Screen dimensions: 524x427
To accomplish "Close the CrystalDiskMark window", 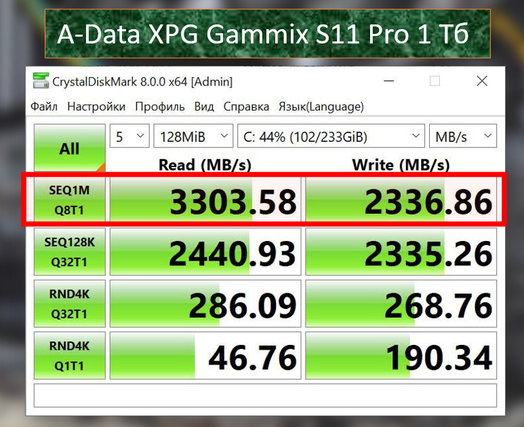I will pos(482,81).
